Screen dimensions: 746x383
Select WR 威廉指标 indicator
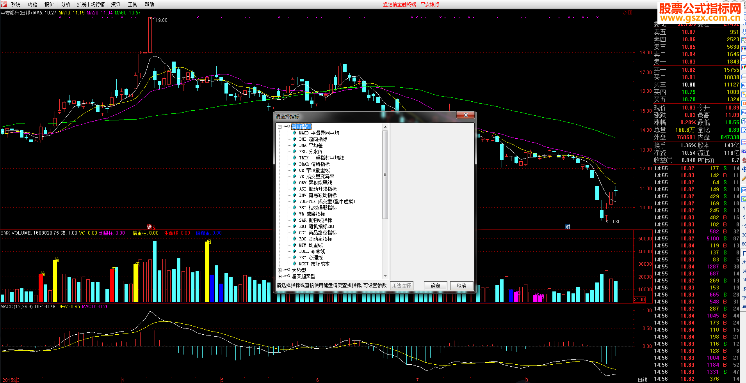(x=312, y=214)
